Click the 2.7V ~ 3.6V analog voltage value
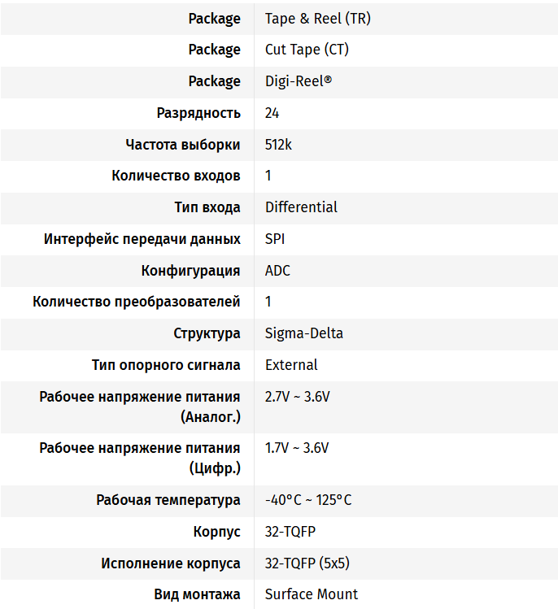Screen dimensions: 558x609 click(x=297, y=397)
